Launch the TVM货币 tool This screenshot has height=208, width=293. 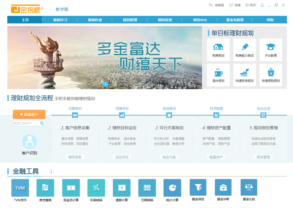click(x=20, y=188)
